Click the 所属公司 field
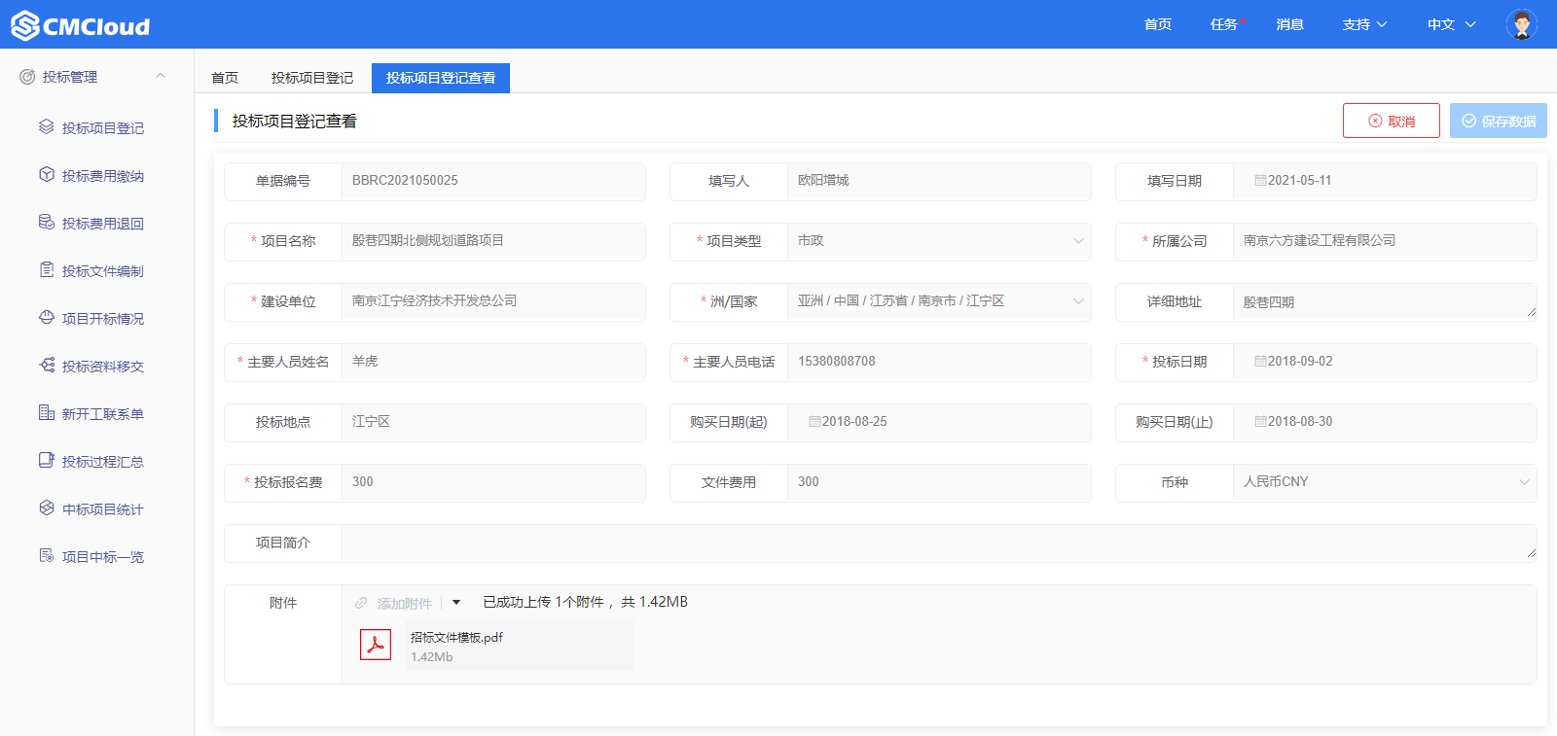1557x736 pixels. 1385,241
